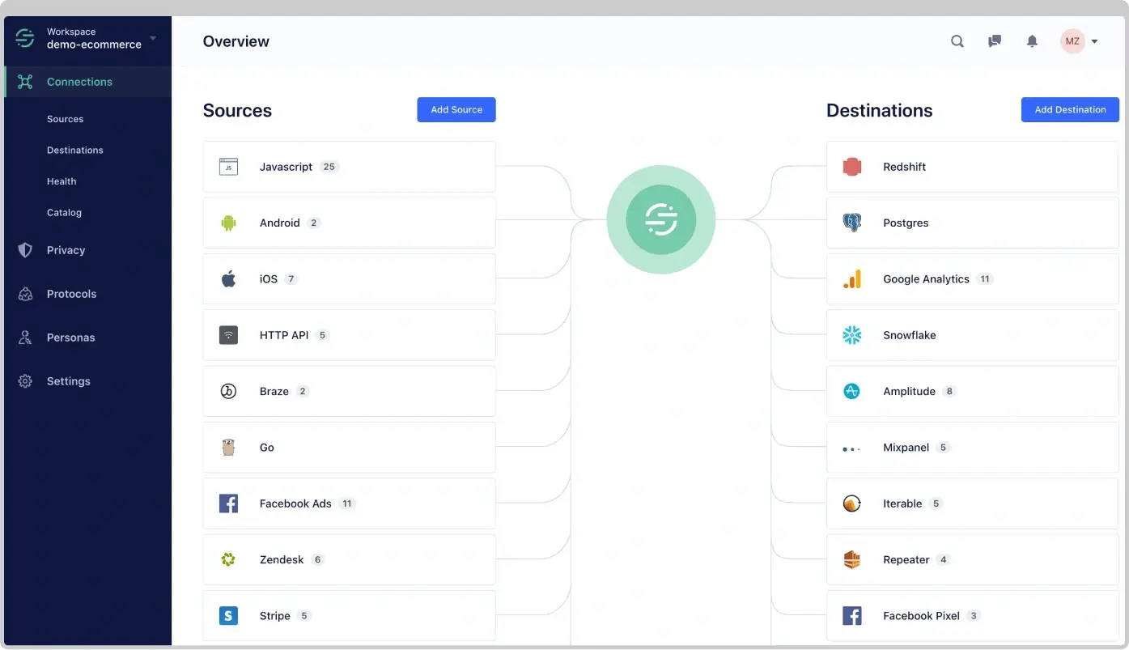Go to Protocols section
This screenshot has height=650, width=1129.
point(71,294)
